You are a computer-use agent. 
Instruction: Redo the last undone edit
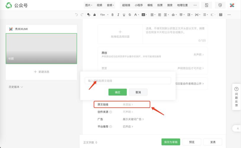click(x=82, y=15)
